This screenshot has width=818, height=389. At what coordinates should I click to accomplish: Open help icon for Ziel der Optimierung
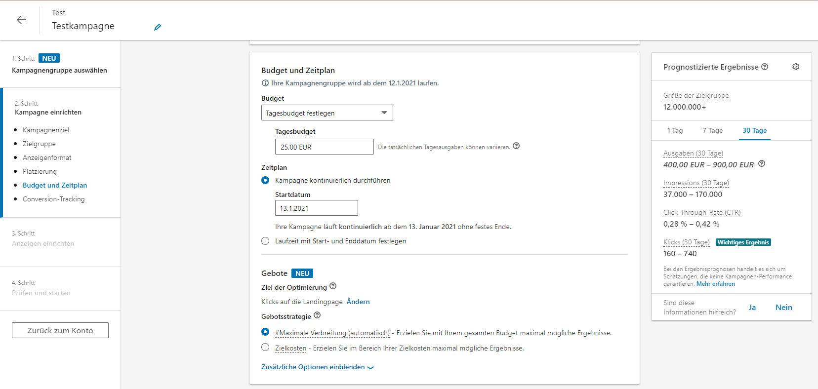(333, 286)
